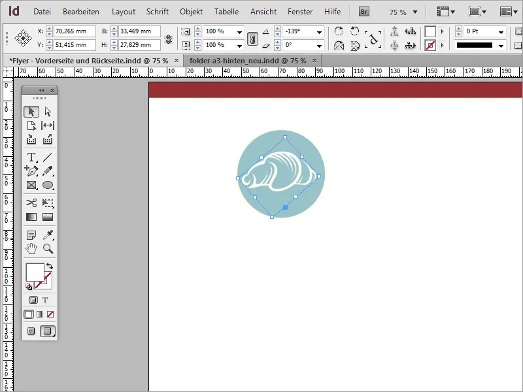
Task: Set formatting to affect container
Action: pos(33,300)
